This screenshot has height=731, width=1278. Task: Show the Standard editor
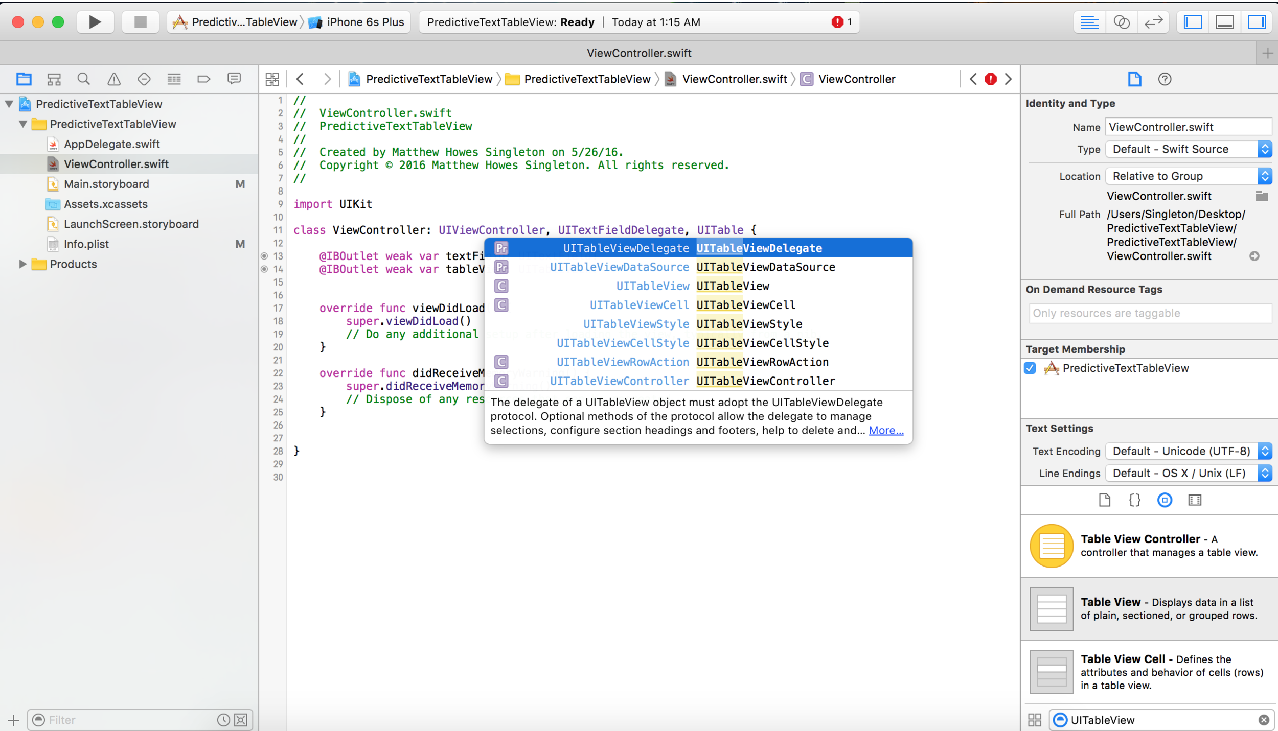click(1089, 22)
